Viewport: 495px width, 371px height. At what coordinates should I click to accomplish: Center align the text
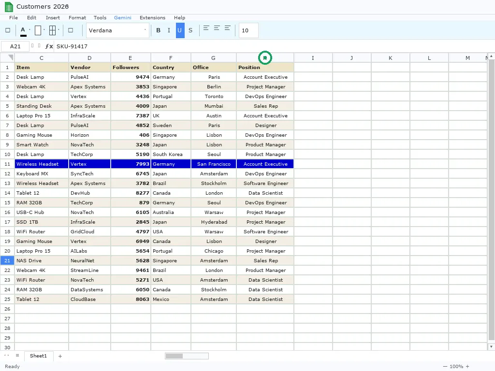[x=217, y=29]
